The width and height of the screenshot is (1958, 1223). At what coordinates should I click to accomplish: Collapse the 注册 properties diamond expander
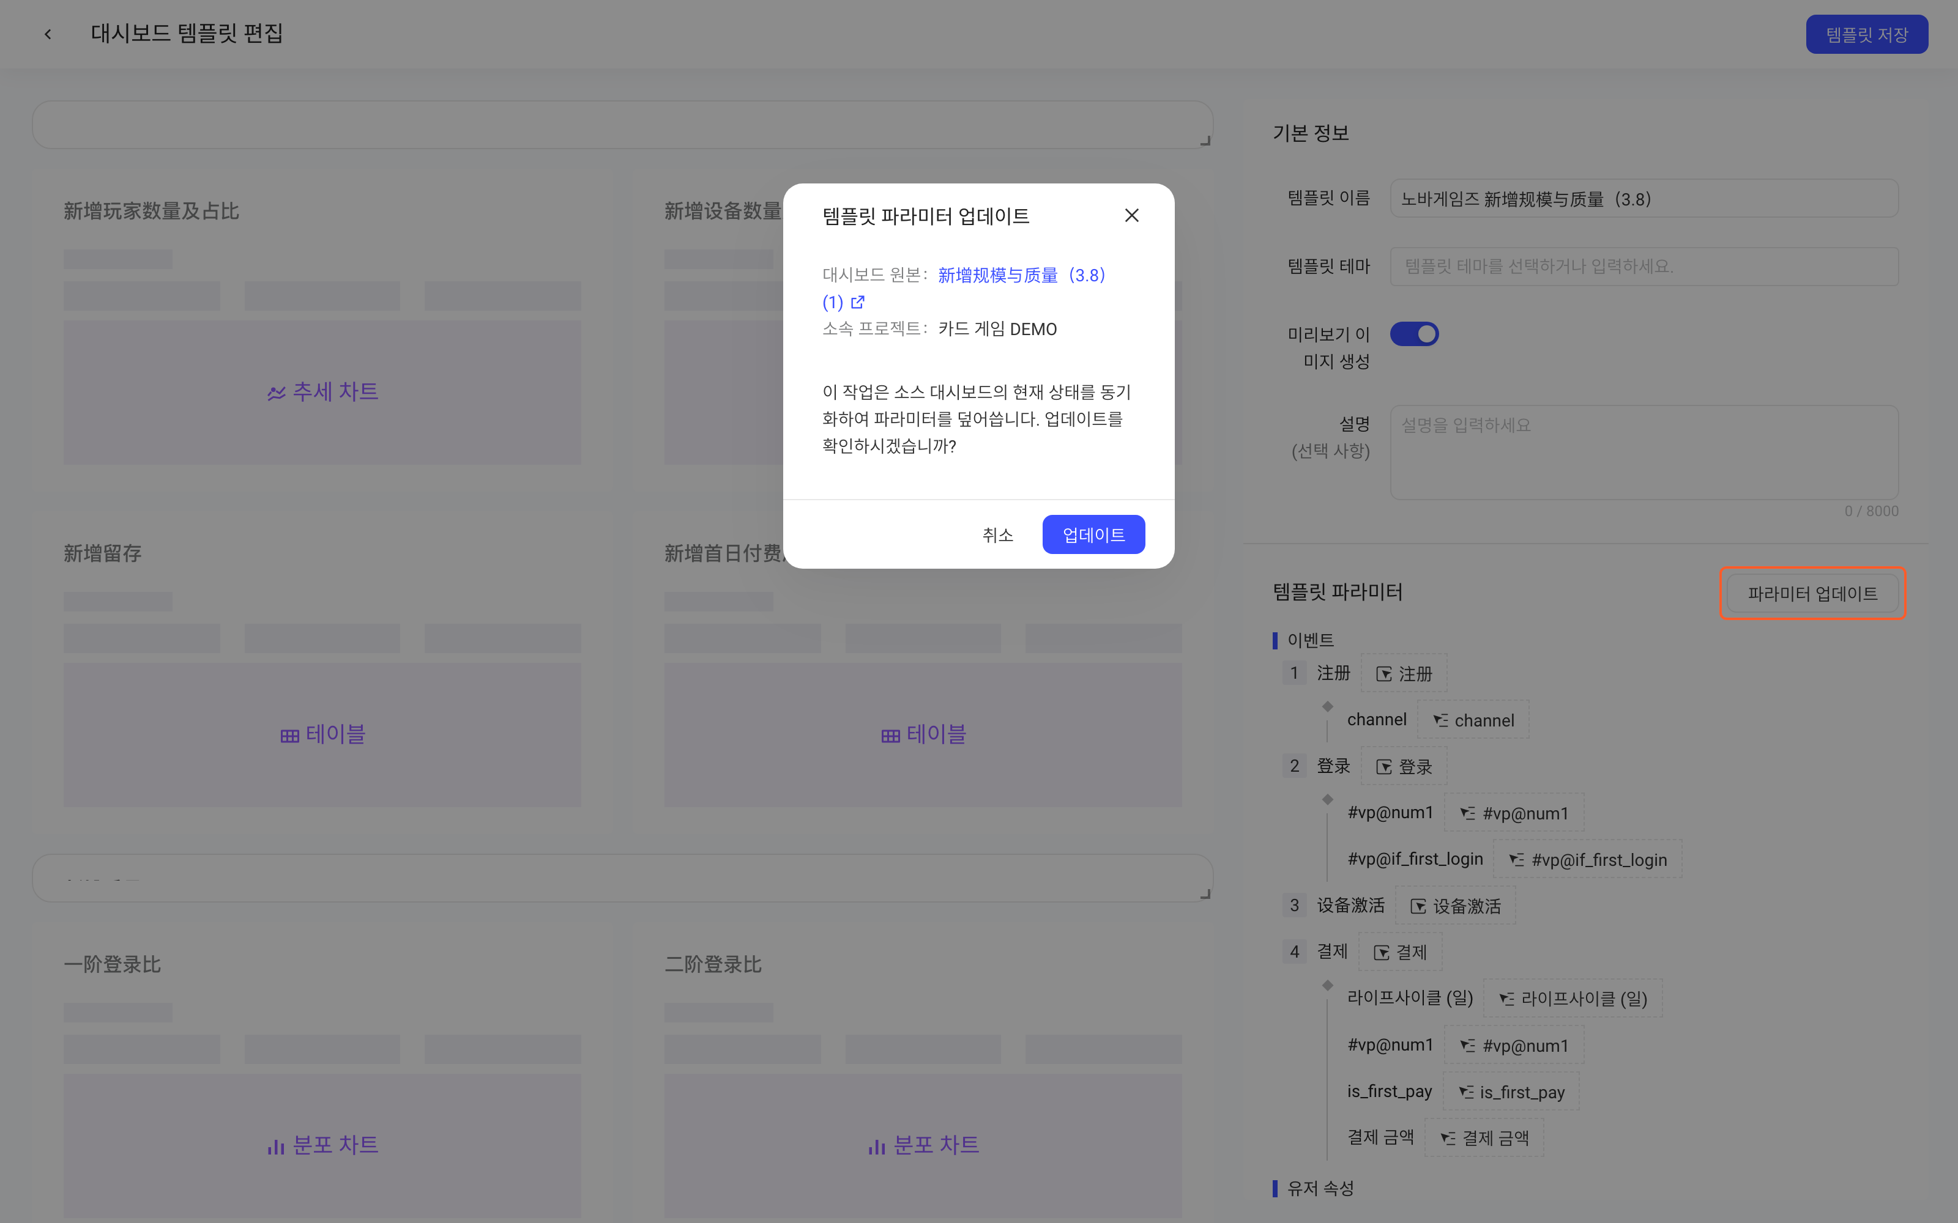pyautogui.click(x=1328, y=706)
